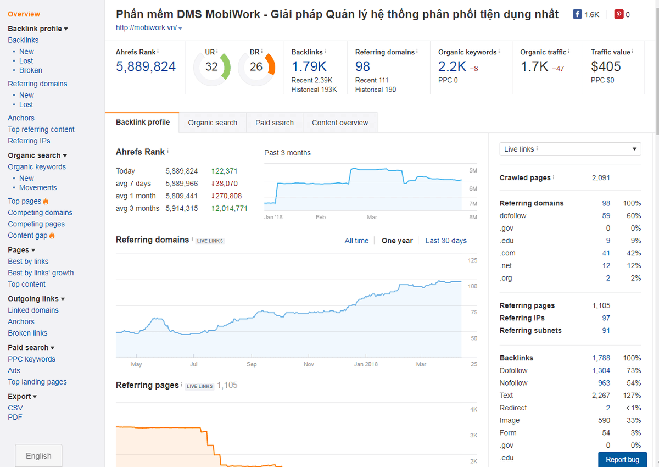This screenshot has height=467, width=659.
Task: Open Broken links report in sidebar
Action: pyautogui.click(x=27, y=333)
